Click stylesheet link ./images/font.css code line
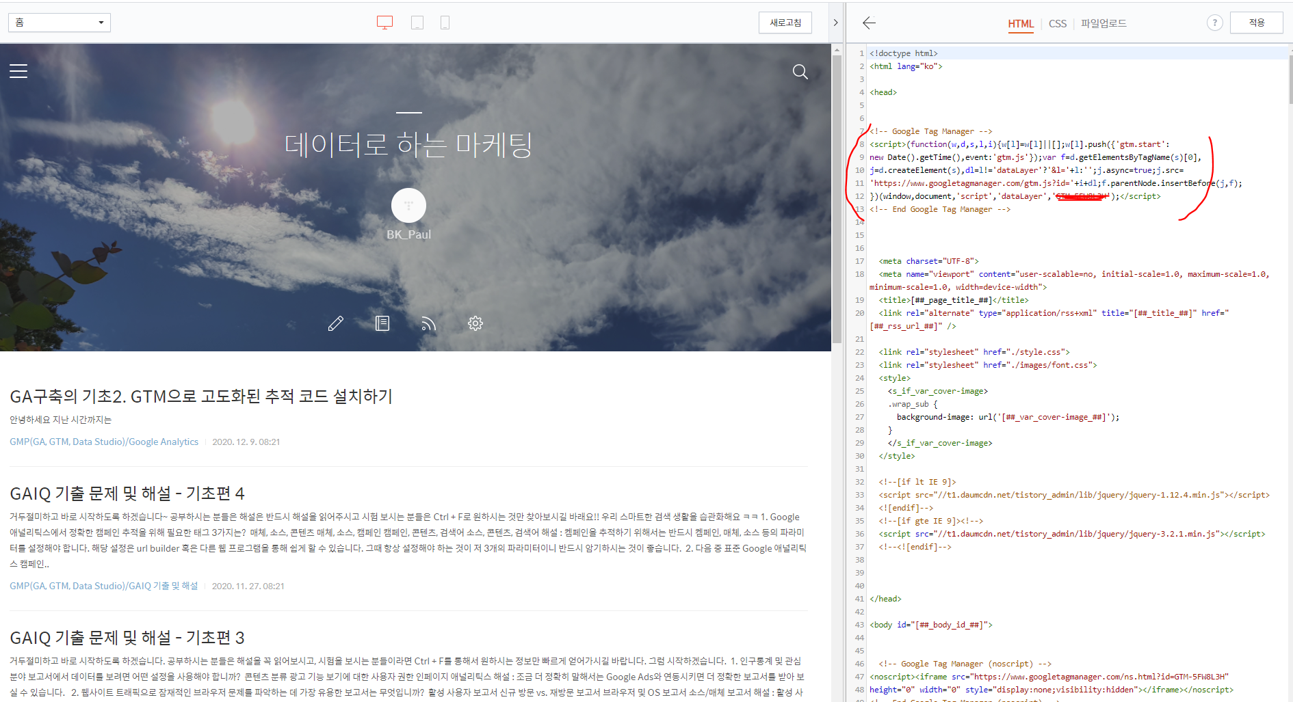This screenshot has height=702, width=1293. coord(988,365)
